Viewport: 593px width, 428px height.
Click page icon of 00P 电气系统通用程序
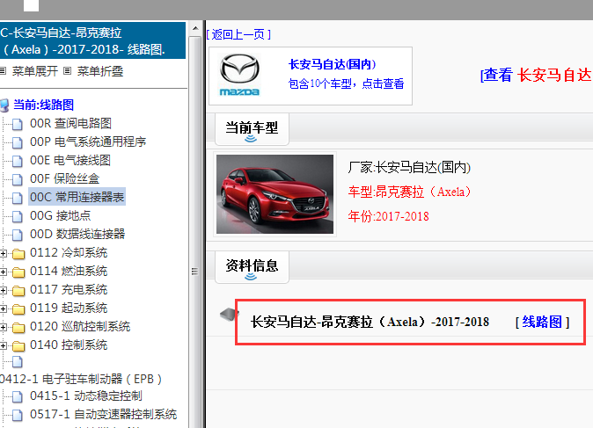point(17,142)
